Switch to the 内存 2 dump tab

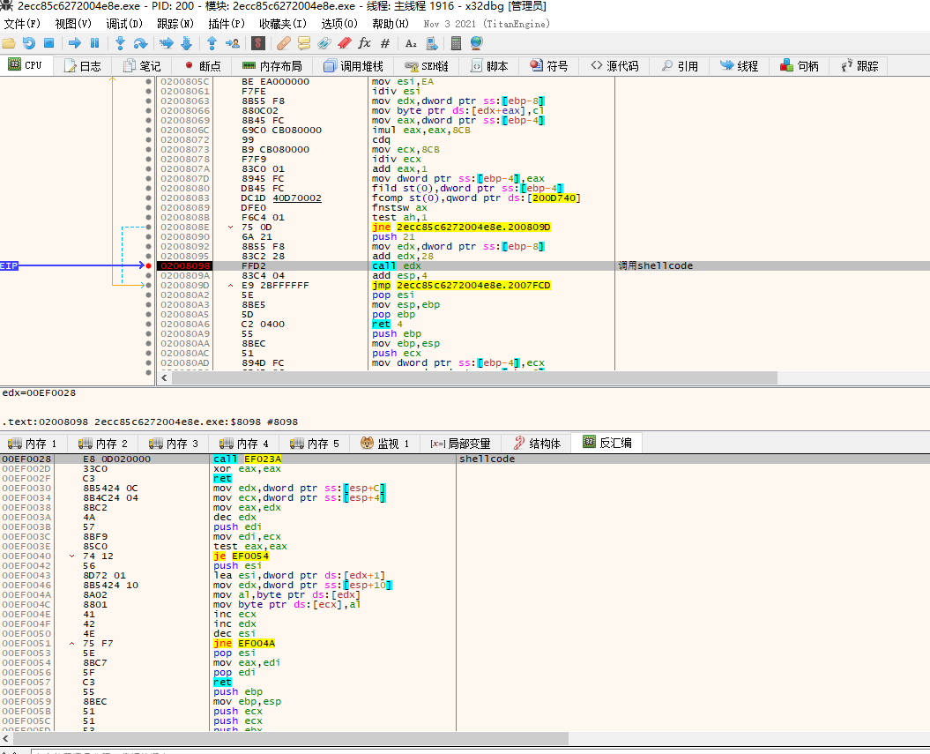[x=103, y=444]
